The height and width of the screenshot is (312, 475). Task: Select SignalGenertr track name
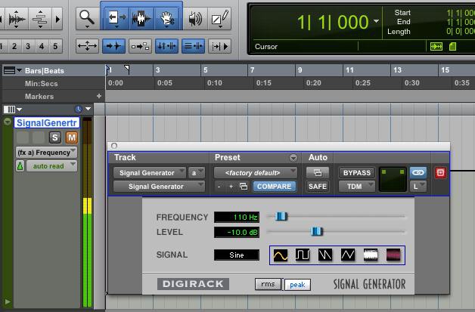point(47,123)
